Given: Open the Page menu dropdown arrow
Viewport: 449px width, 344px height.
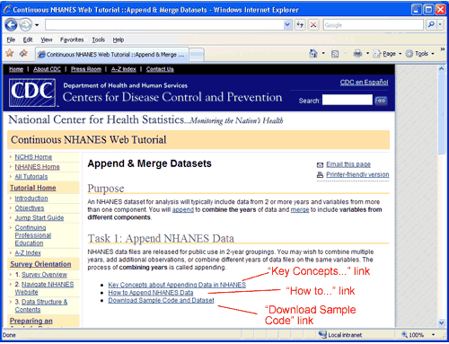Looking at the screenshot, I should 400,54.
